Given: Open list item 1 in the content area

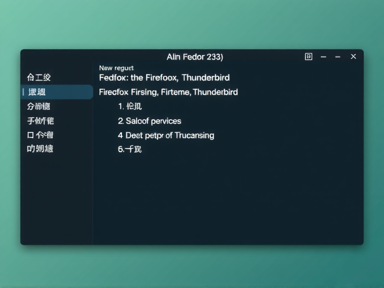Looking at the screenshot, I should [130, 107].
